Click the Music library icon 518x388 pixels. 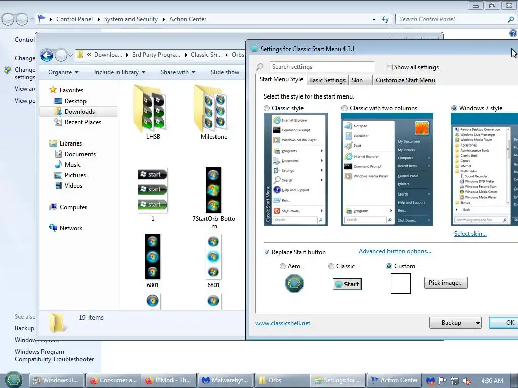(x=58, y=164)
